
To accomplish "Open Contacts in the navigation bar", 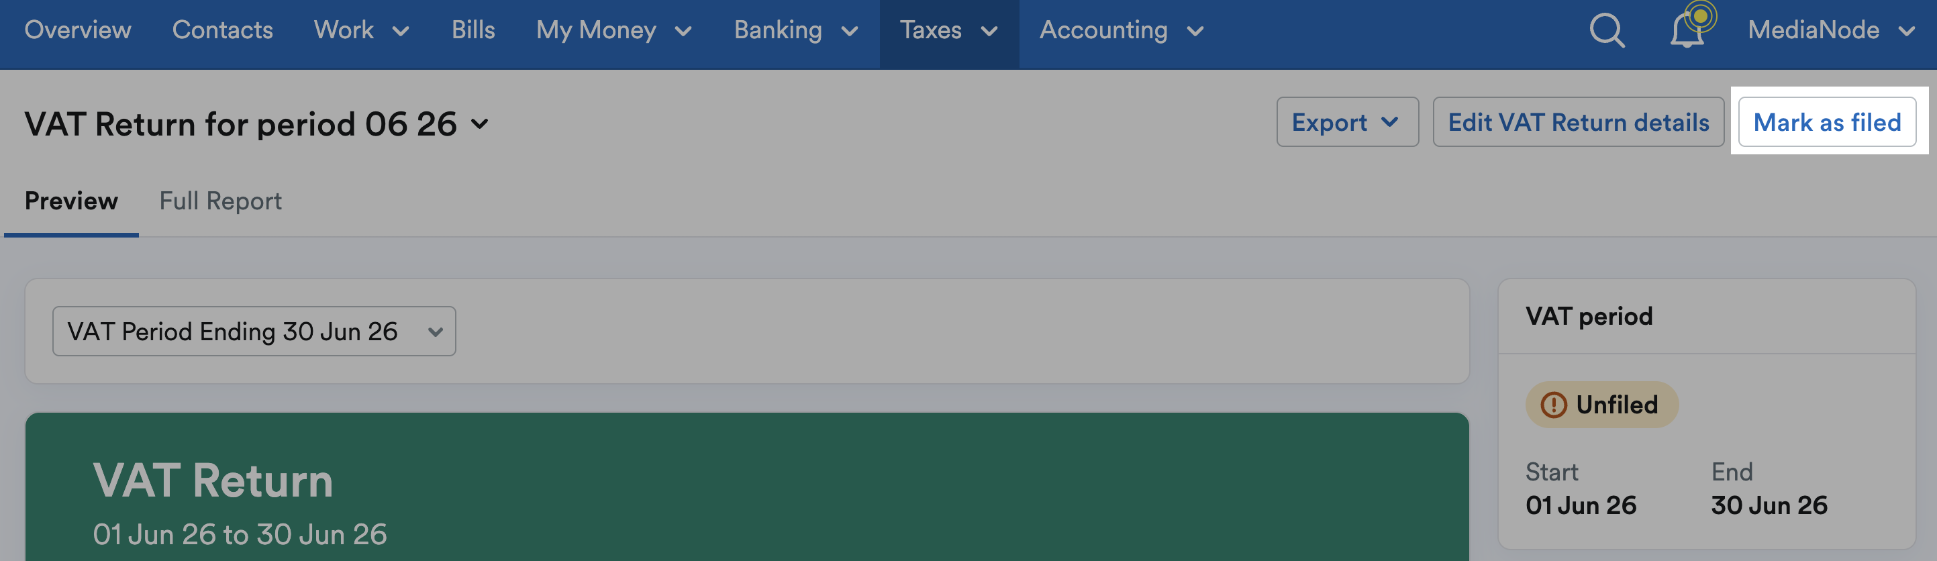I will (223, 30).
